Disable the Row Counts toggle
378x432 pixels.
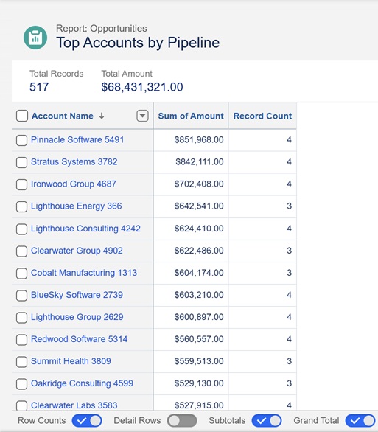coord(87,421)
